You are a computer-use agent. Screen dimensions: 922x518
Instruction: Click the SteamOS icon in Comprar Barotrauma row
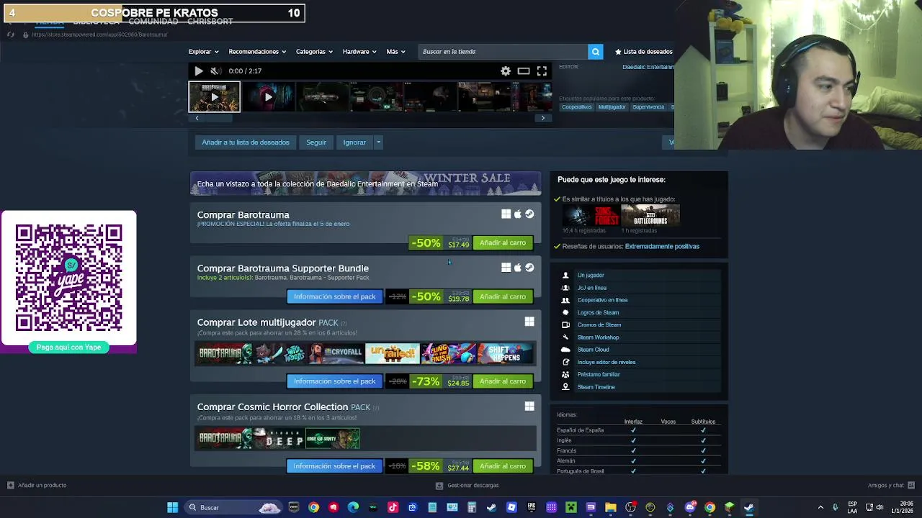(x=529, y=214)
